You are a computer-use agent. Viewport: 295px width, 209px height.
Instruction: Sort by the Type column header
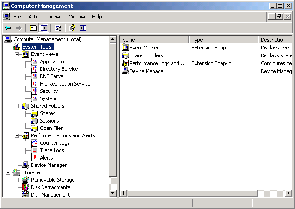(224, 40)
